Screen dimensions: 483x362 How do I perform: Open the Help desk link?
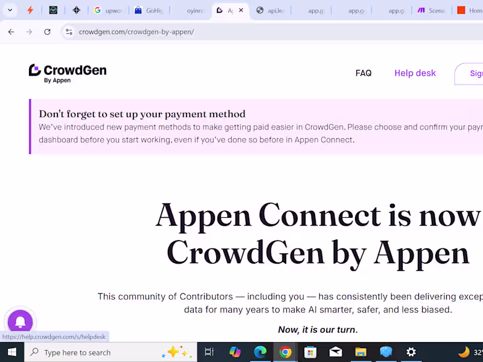[415, 73]
